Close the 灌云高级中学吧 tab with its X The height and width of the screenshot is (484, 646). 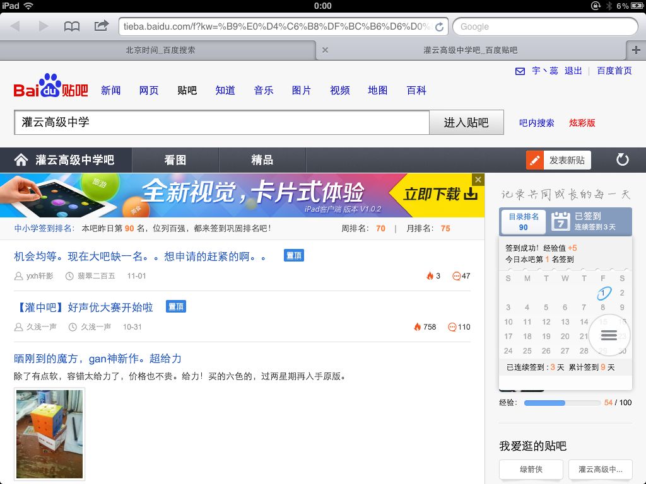point(325,50)
